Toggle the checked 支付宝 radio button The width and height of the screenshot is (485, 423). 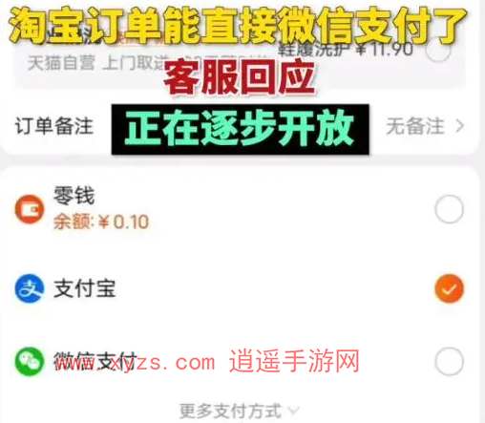[449, 288]
